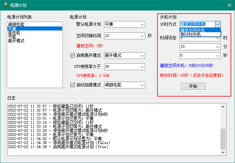Open the minutes (分) dropdown
235x163 pixels.
point(200,47)
